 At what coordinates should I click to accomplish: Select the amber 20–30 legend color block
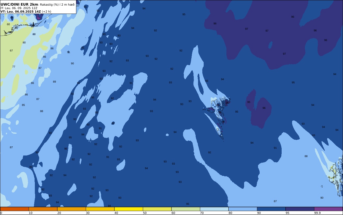(72, 209)
